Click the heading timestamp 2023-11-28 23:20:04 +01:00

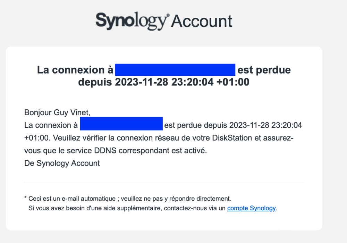pyautogui.click(x=182, y=82)
